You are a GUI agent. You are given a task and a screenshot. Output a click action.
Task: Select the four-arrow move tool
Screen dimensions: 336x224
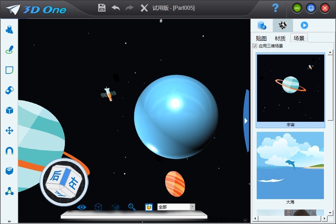point(9,130)
